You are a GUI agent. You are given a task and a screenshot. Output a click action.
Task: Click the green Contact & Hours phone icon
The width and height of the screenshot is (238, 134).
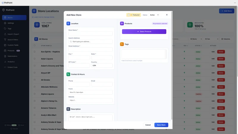coord(68,74)
